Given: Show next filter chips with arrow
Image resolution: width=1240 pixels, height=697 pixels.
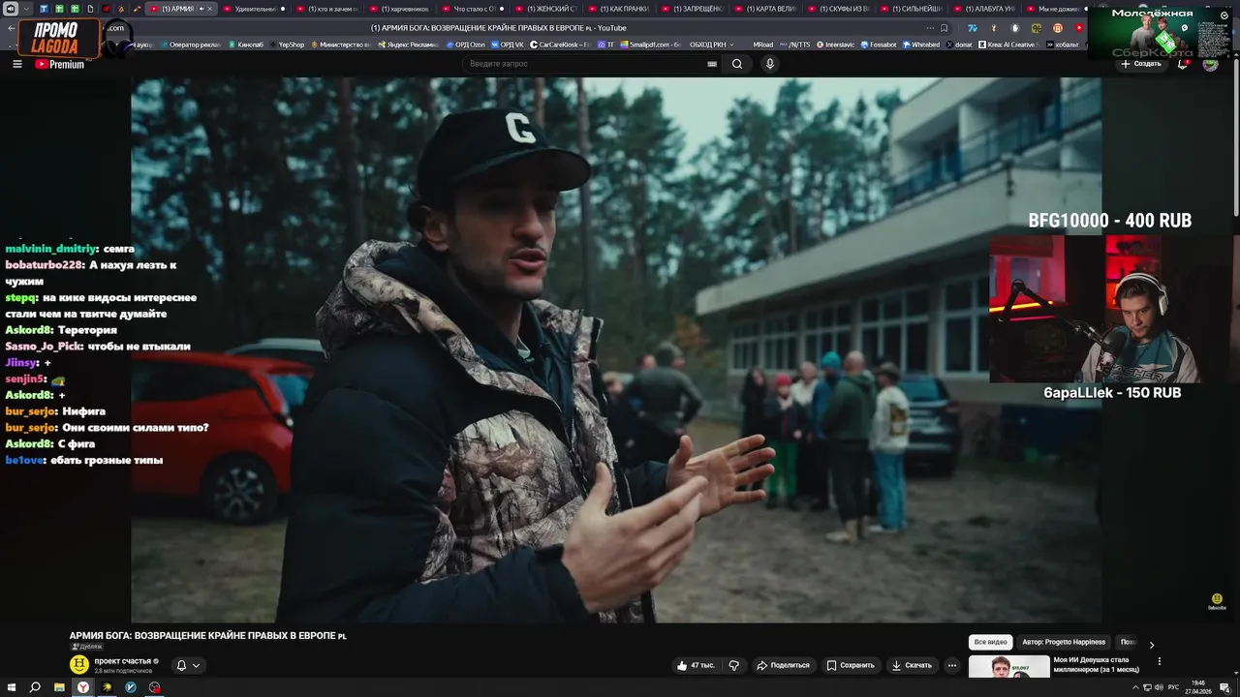Looking at the screenshot, I should point(1152,644).
